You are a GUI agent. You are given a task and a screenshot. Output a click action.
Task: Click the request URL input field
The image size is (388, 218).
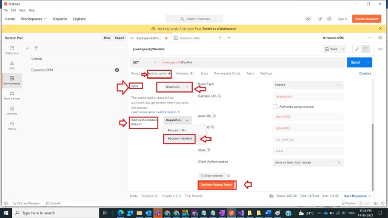(252, 62)
